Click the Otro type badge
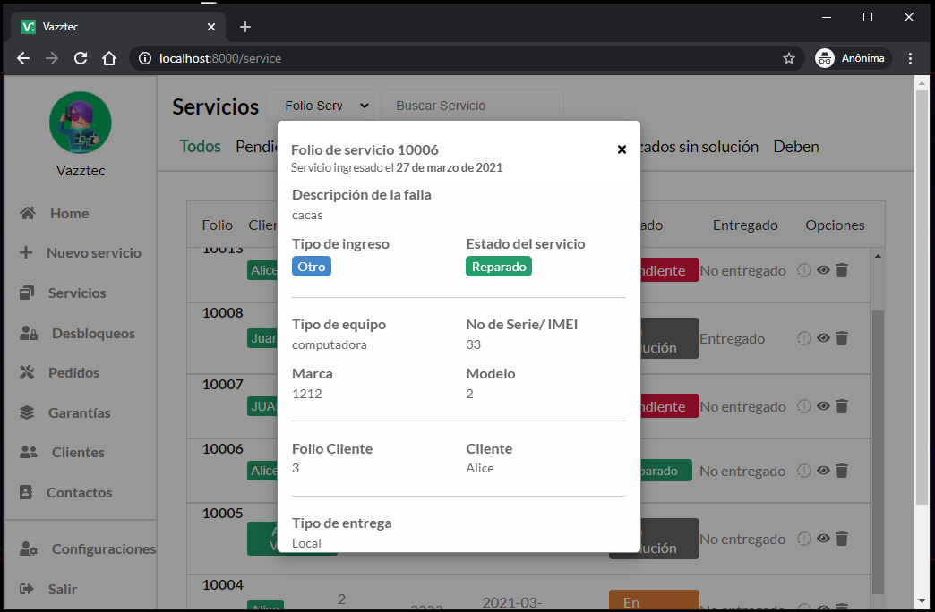 pyautogui.click(x=312, y=267)
